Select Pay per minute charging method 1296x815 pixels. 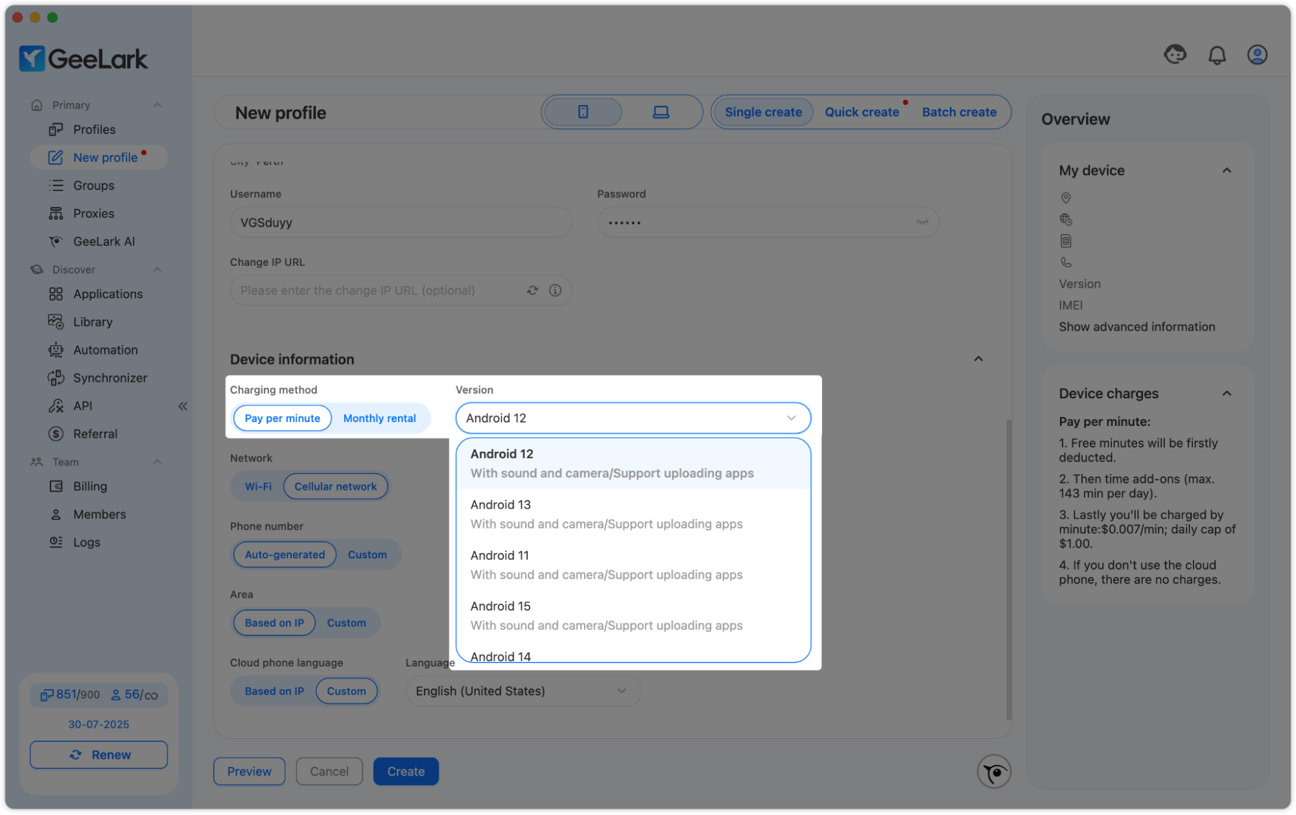point(282,418)
